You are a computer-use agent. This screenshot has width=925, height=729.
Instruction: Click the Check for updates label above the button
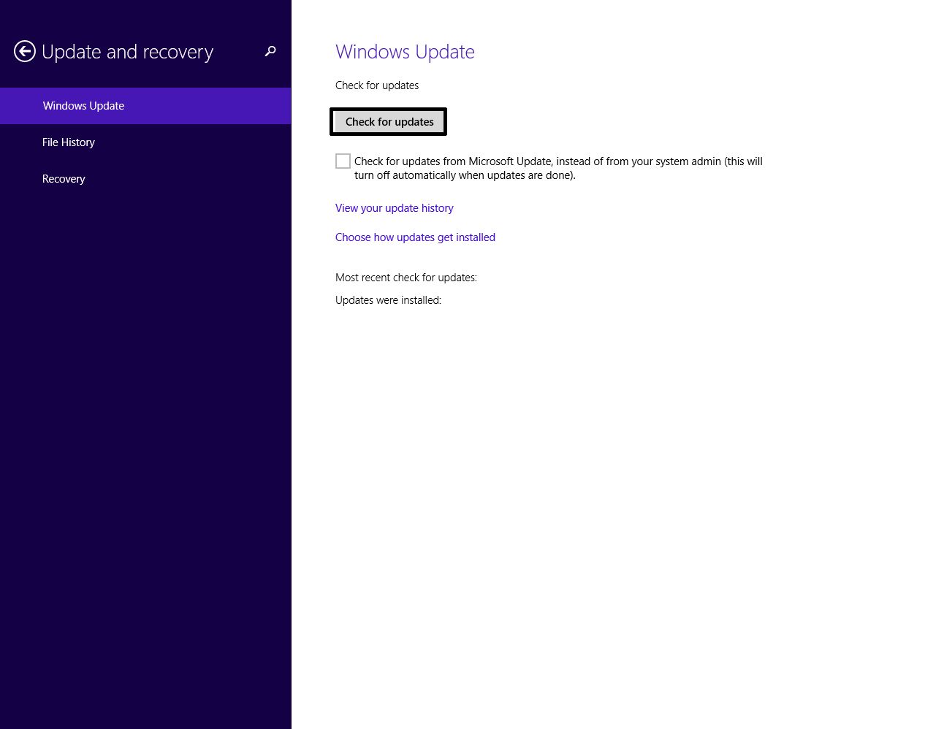click(377, 85)
